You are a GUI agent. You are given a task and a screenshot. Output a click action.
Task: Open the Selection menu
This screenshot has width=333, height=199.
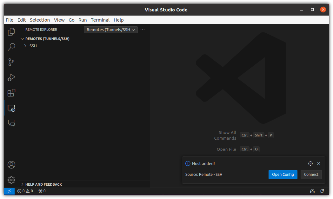40,20
